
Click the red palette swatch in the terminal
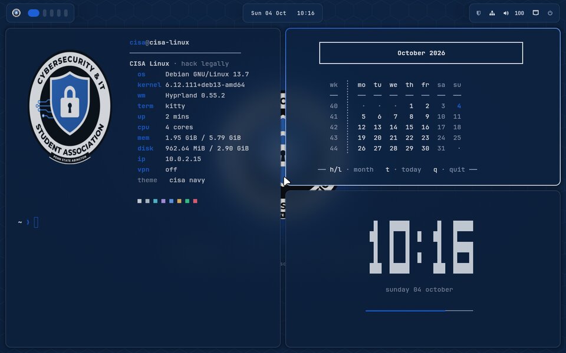click(195, 201)
